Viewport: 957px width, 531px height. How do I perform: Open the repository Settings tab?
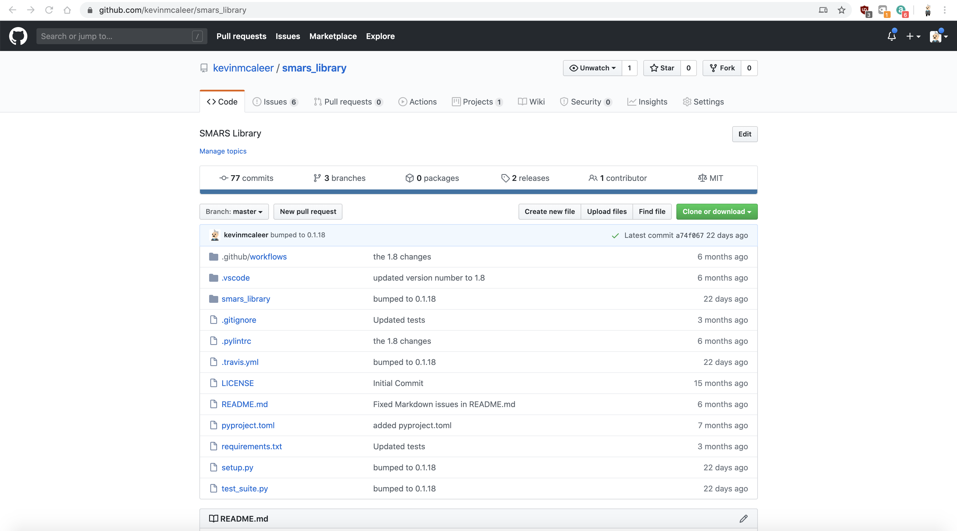pyautogui.click(x=703, y=101)
